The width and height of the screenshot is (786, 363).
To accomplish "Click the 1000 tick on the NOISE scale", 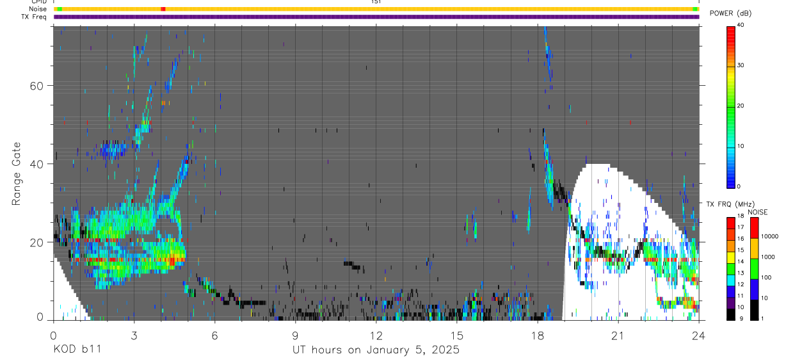I will tap(768, 257).
